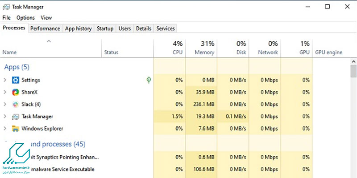This screenshot has height=178, width=357.
Task: Select the Settings process name
Action: pyautogui.click(x=31, y=80)
